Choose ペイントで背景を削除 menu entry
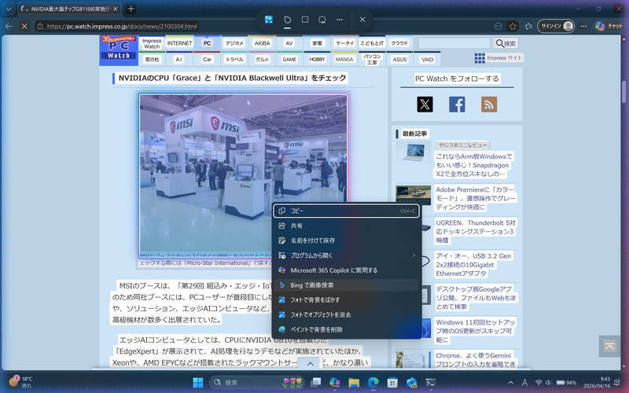This screenshot has width=629, height=393. click(347, 329)
